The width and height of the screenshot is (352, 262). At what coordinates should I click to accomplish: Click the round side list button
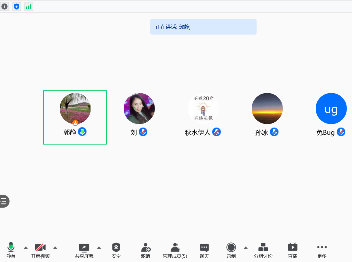[4, 201]
